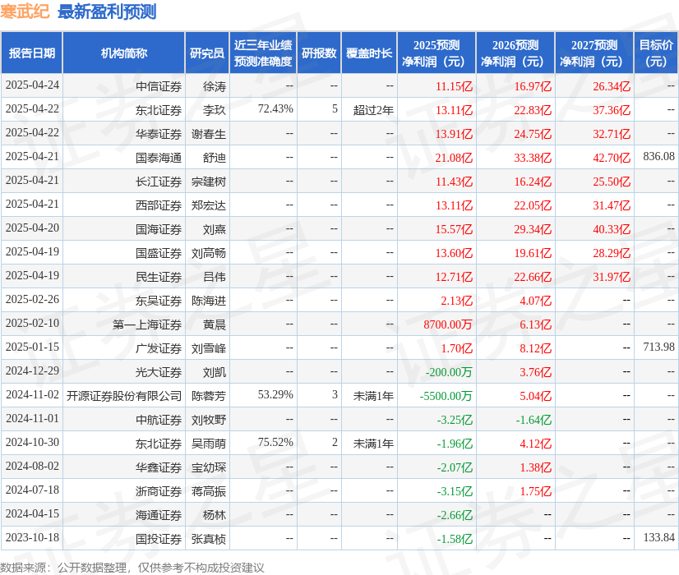Click researcher 吴雨萌

click(x=209, y=444)
